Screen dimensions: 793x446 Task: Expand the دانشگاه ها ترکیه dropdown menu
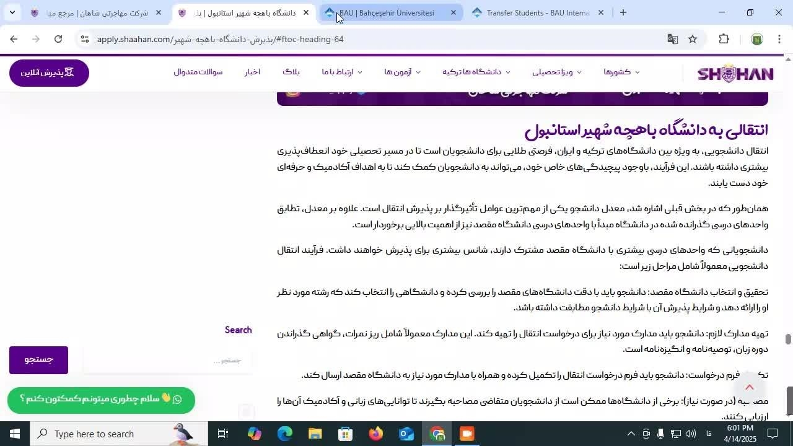[x=476, y=72]
